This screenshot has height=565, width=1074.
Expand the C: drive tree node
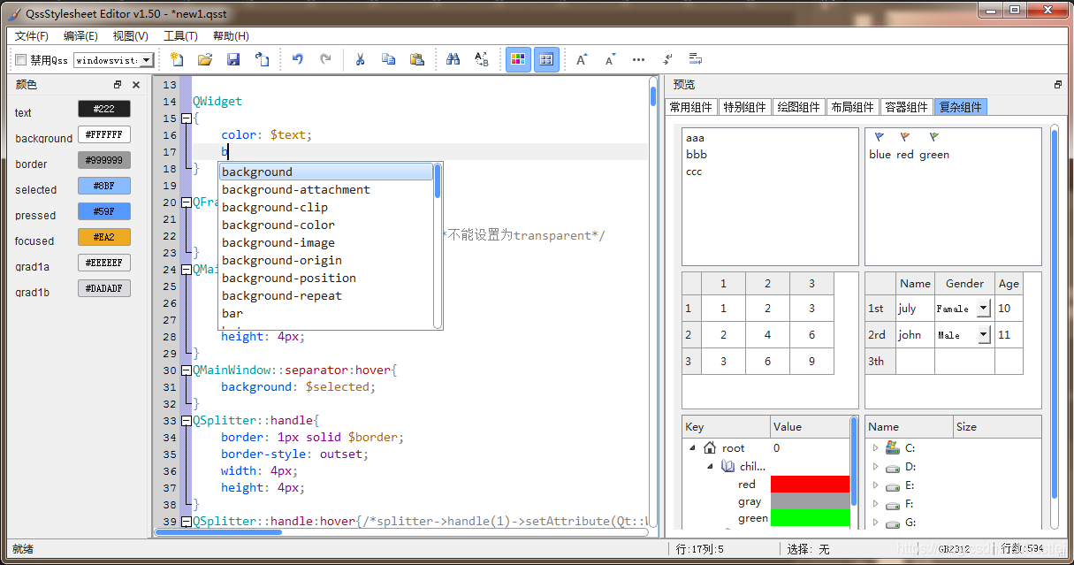876,448
